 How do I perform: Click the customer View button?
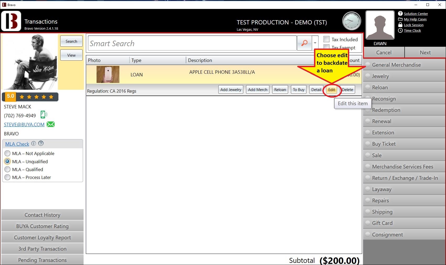[x=71, y=55]
